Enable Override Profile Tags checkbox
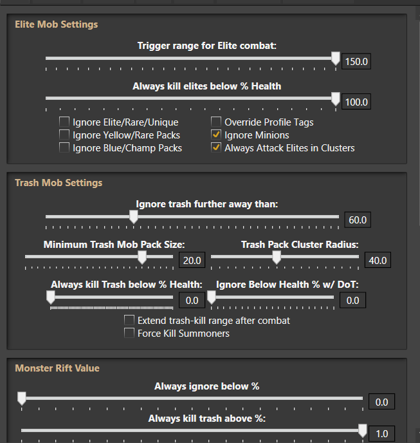Viewport: 420px width, 443px height. tap(216, 122)
